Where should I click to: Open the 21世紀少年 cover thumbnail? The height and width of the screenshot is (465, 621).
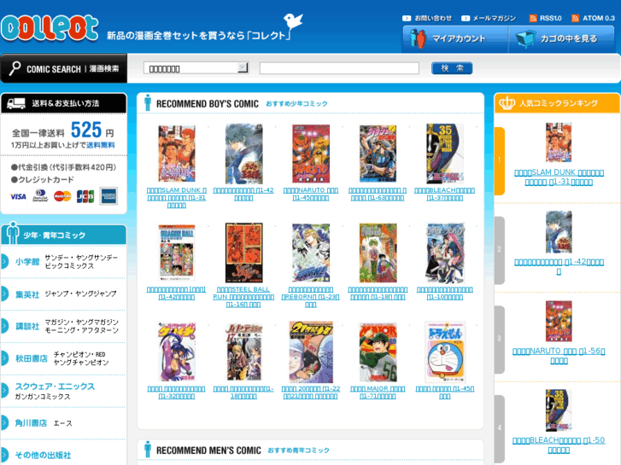[x=311, y=352]
